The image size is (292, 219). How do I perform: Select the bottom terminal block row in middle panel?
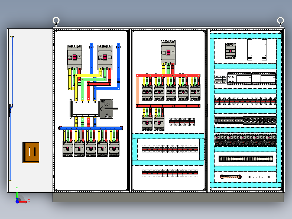[170, 173]
